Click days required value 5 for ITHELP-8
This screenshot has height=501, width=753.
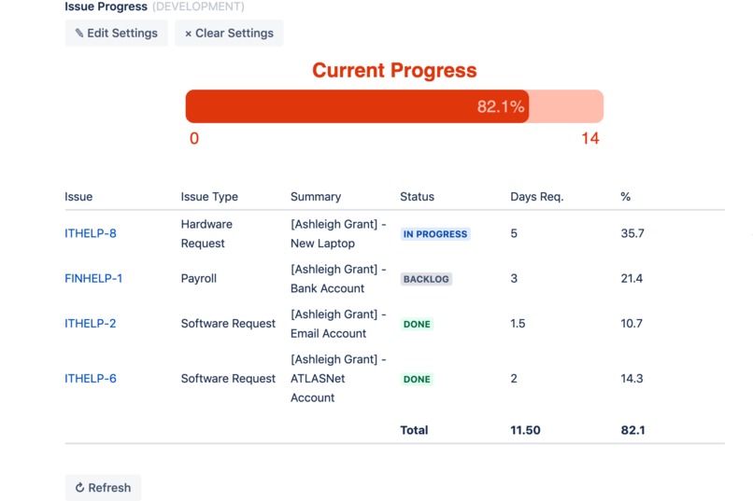[514, 233]
